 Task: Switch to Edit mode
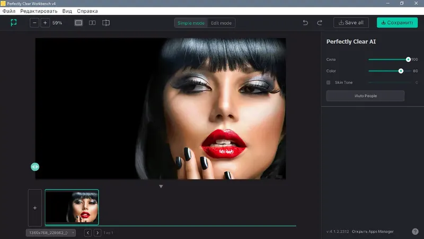221,23
